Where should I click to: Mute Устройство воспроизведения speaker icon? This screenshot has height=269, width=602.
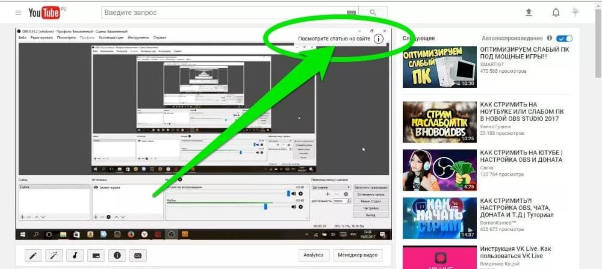pos(294,194)
